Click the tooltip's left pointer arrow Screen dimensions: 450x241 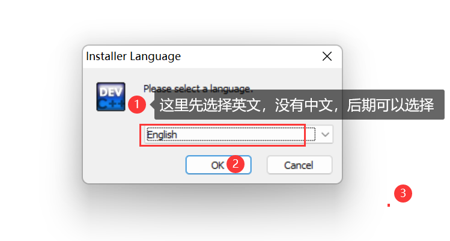click(x=153, y=105)
